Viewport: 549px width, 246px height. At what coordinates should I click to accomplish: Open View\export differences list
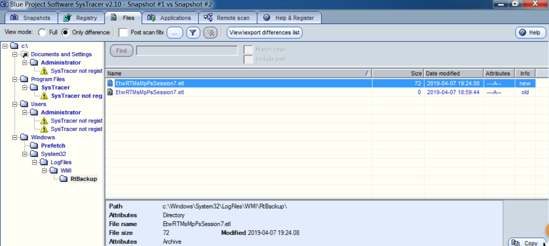(265, 33)
